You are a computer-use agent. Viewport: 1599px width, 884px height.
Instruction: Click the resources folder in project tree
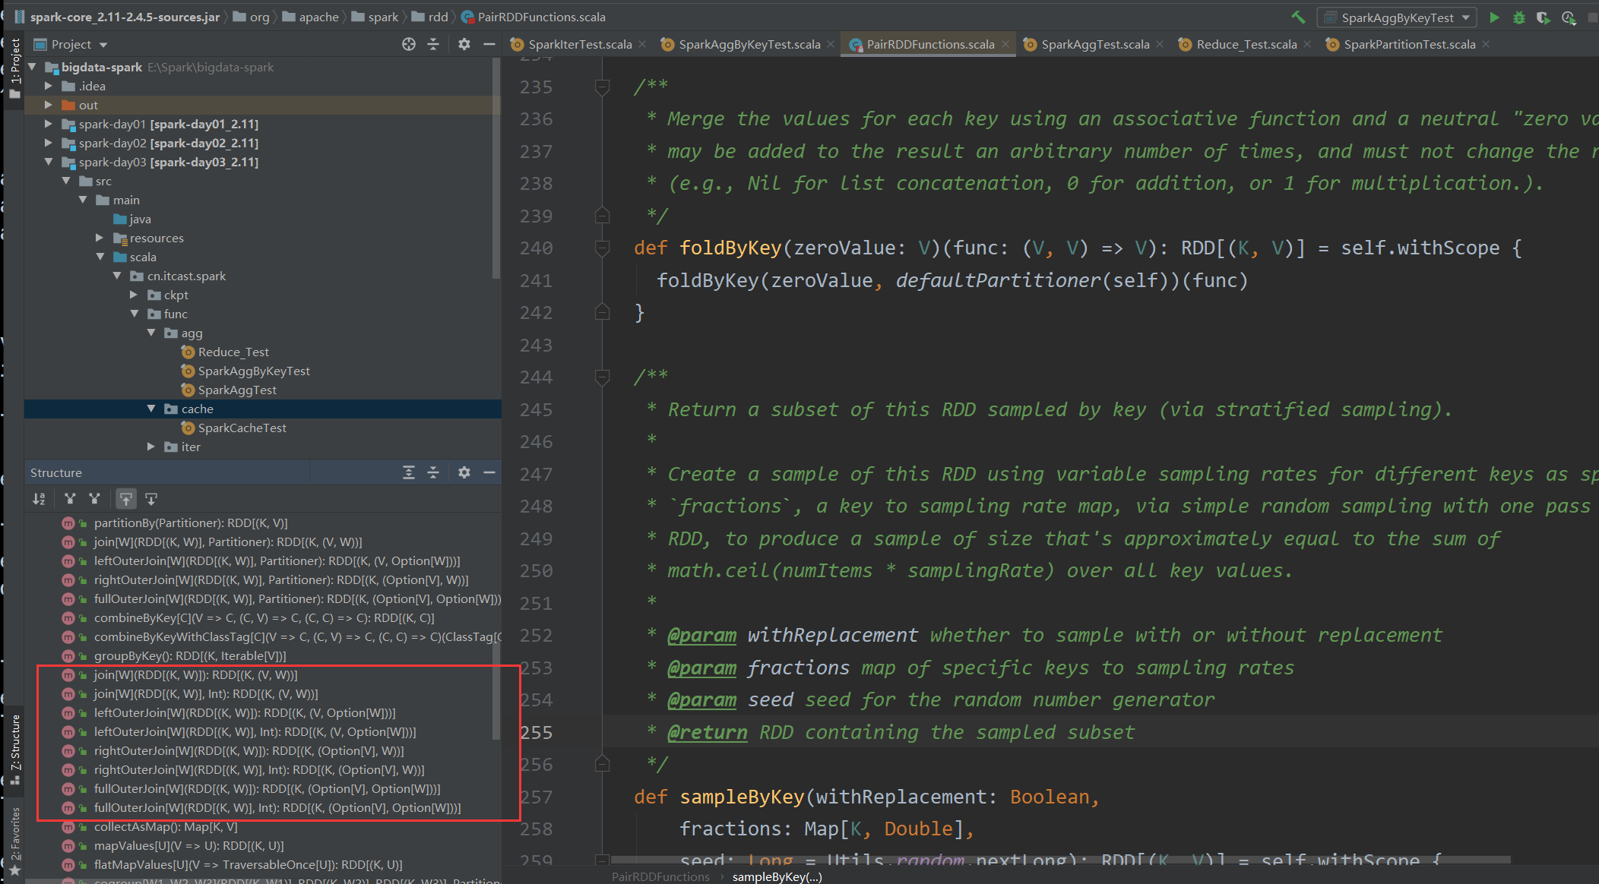[157, 238]
